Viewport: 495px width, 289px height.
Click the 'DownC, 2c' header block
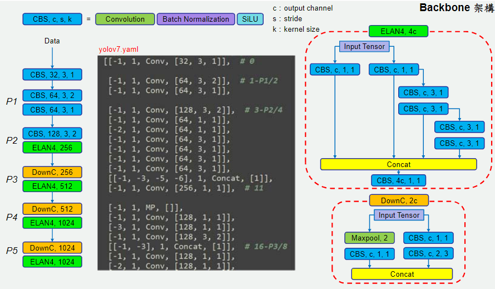point(399,200)
